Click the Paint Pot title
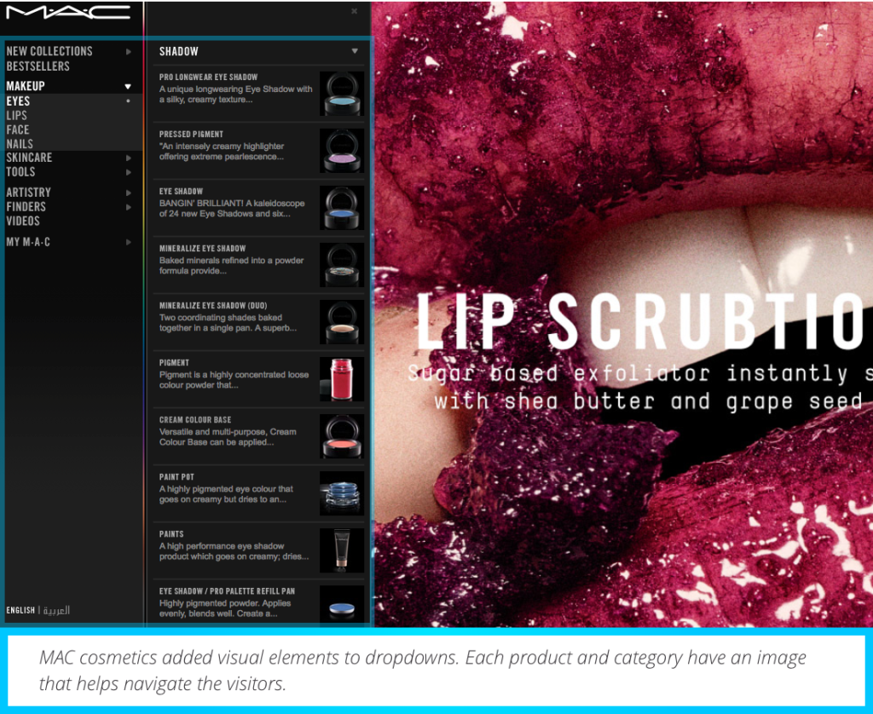 coord(176,477)
